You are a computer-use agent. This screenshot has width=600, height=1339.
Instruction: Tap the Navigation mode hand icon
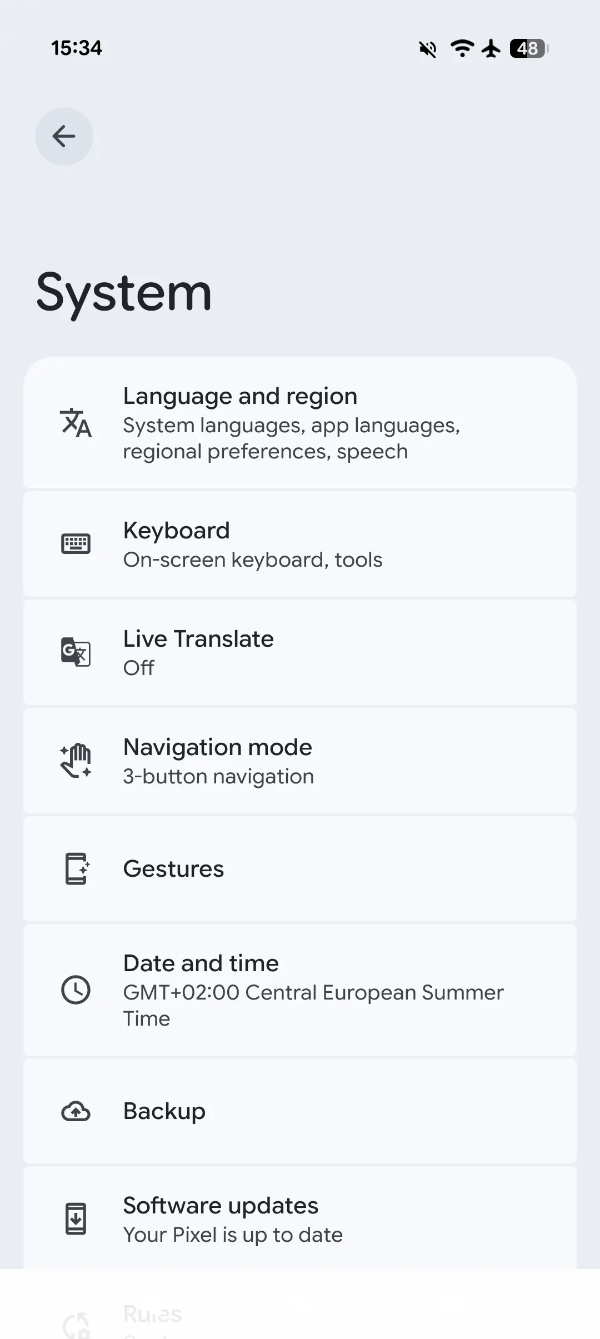76,760
